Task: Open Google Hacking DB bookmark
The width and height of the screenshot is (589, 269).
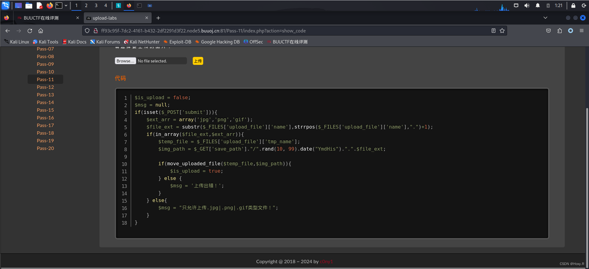Action: point(217,42)
